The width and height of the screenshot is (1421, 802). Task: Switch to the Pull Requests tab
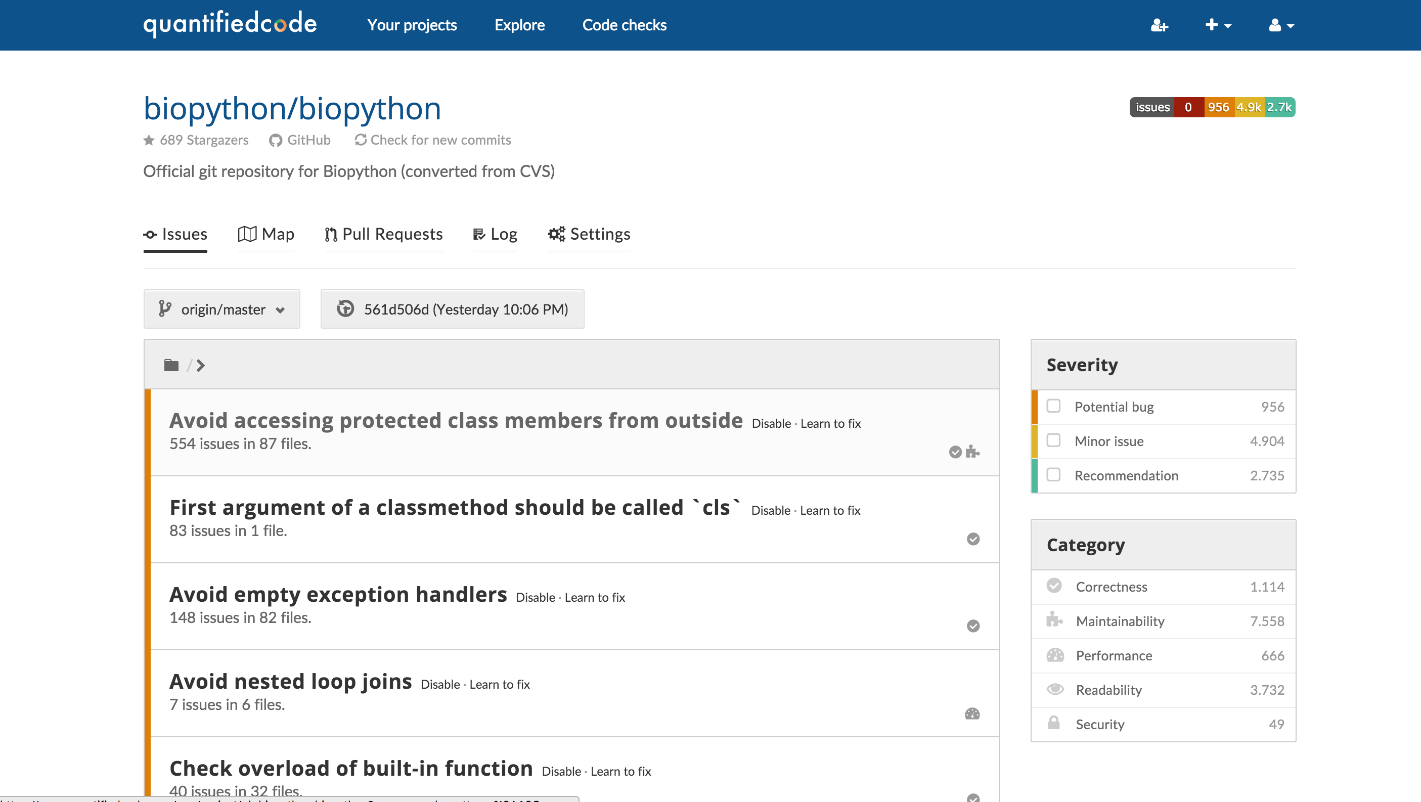[x=384, y=234]
